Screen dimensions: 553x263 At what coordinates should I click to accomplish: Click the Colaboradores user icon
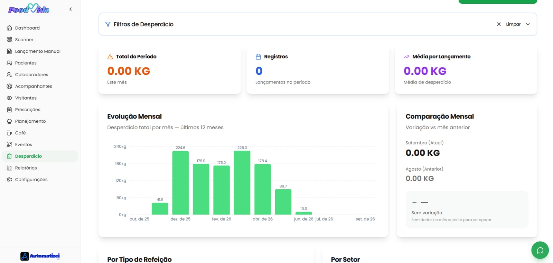pyautogui.click(x=9, y=74)
